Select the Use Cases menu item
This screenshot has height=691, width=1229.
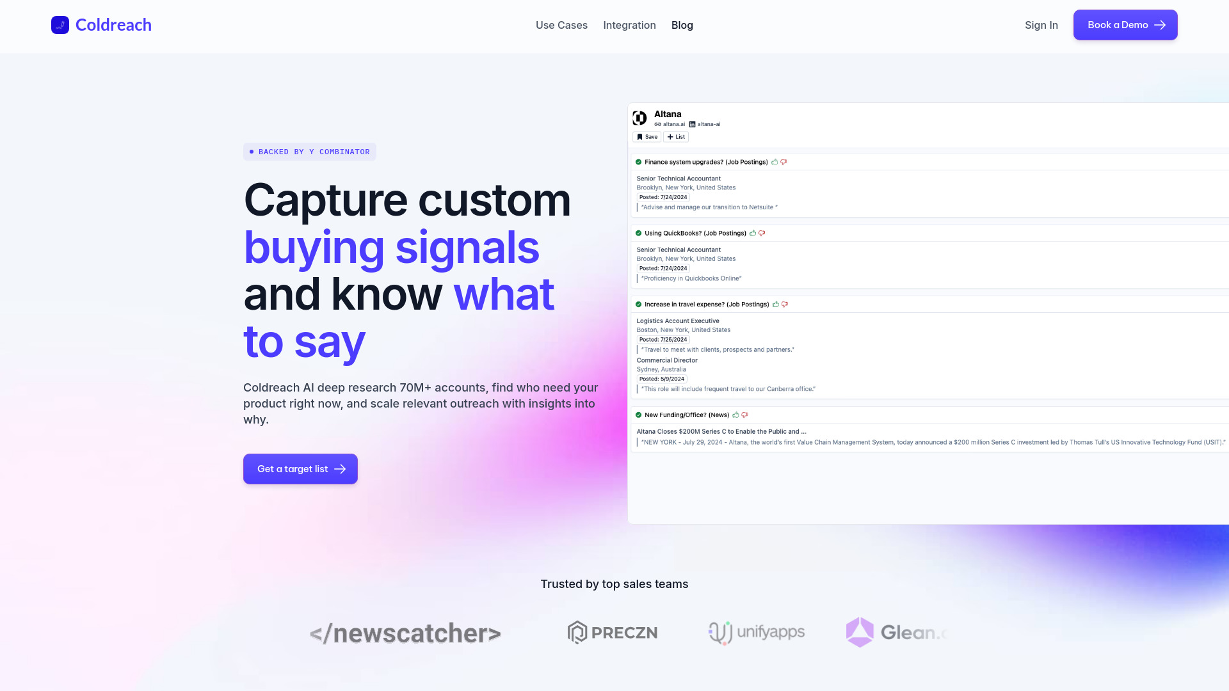[561, 24]
